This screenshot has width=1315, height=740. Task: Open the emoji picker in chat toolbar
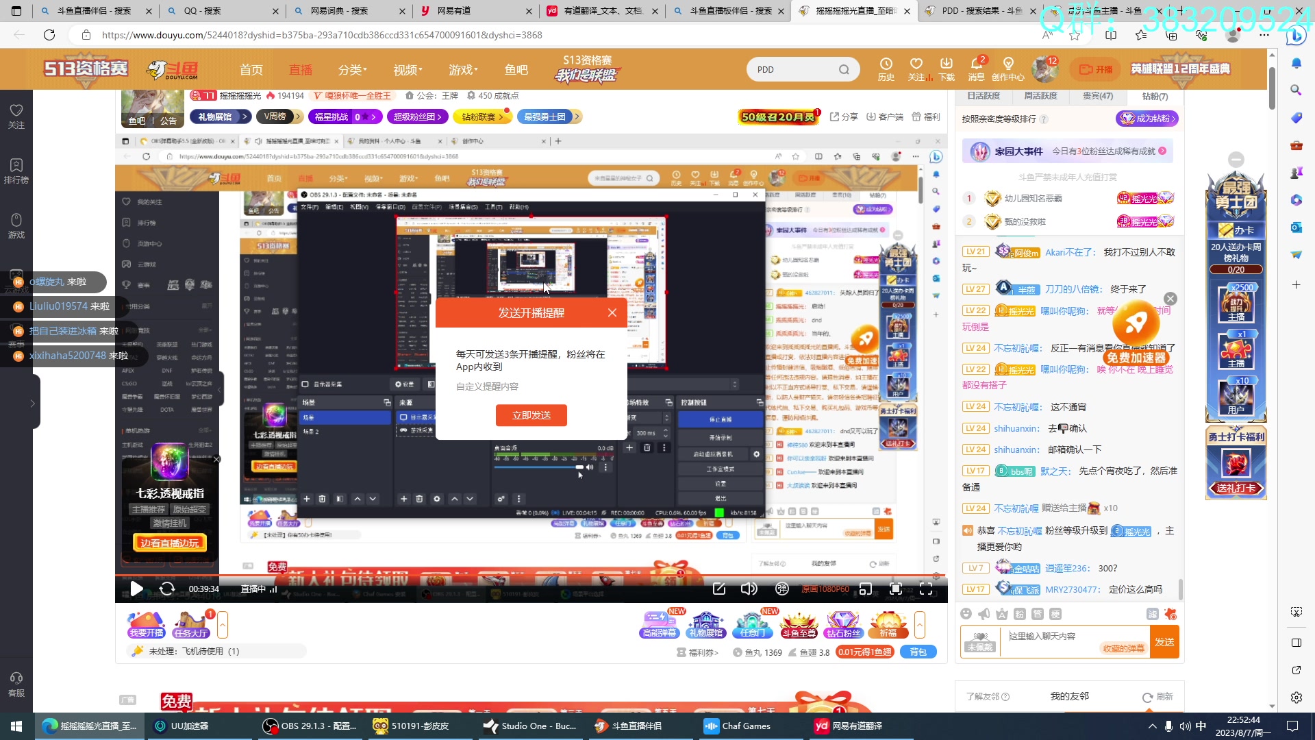[x=966, y=614]
